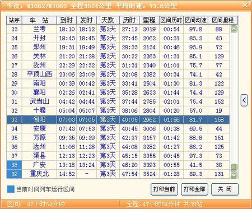The image size is (252, 209).
Task: Select station 重庆北 in row 39
Action: 39,174
